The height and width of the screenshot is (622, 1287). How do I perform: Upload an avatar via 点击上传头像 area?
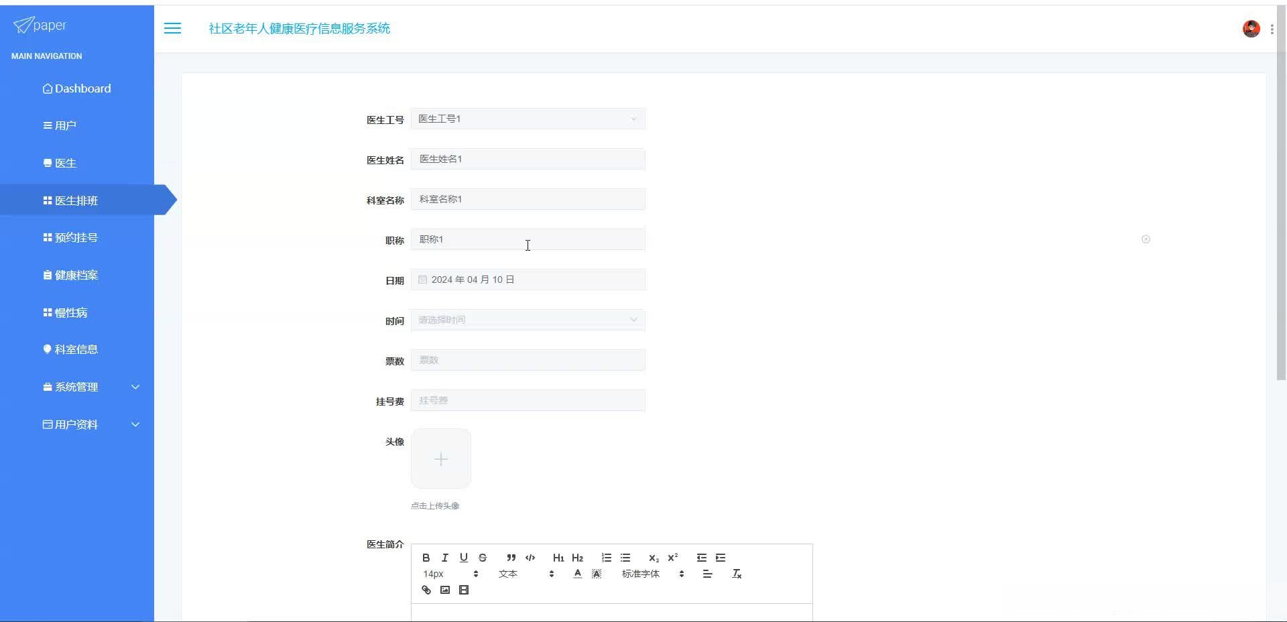click(x=440, y=459)
